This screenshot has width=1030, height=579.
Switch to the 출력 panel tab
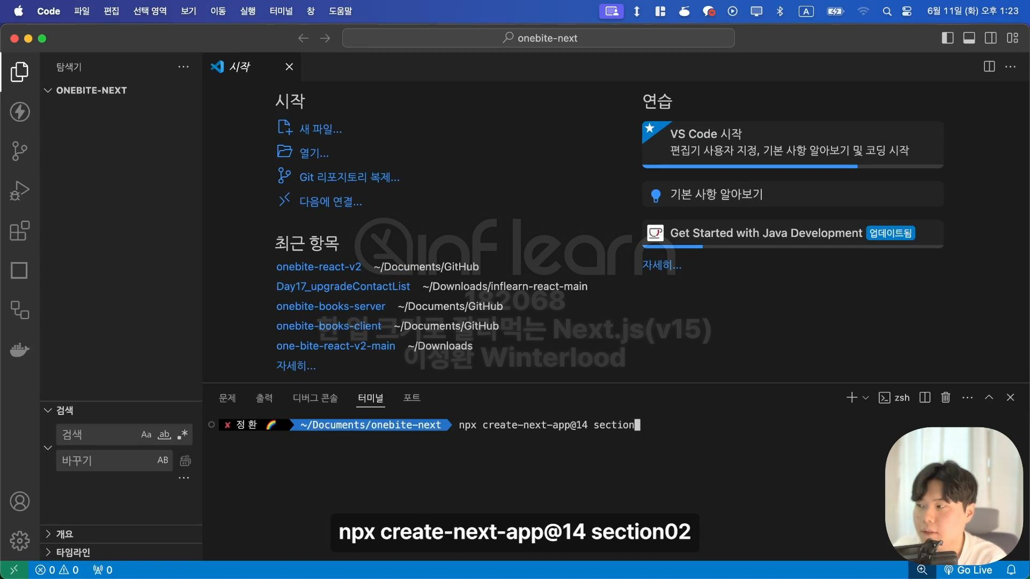pos(264,398)
